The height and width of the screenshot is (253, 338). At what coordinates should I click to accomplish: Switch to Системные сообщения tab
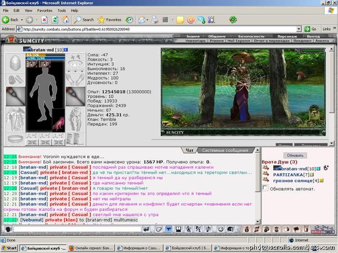click(225, 150)
